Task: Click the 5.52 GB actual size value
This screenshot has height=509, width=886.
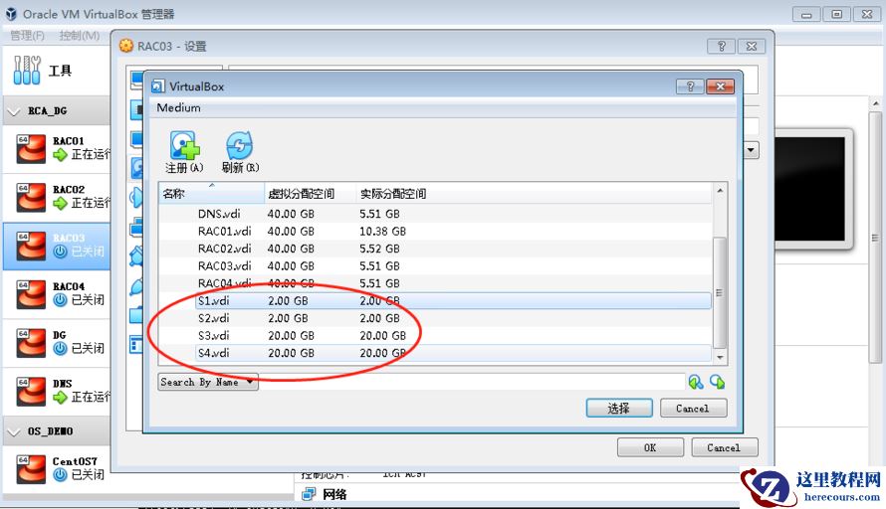Action: click(x=379, y=249)
